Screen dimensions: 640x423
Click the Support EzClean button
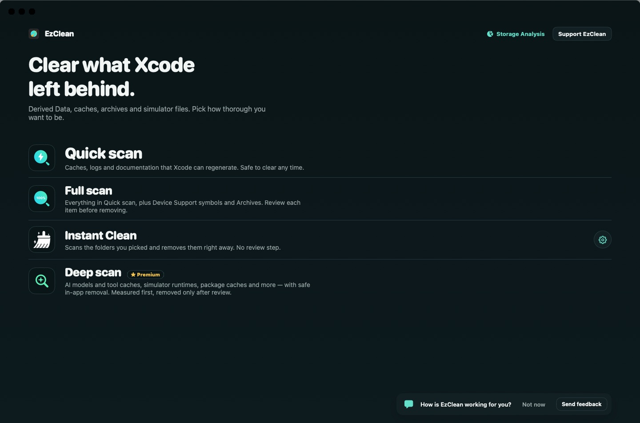582,34
